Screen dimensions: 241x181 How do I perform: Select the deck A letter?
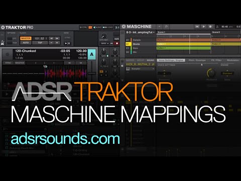tap(92, 54)
